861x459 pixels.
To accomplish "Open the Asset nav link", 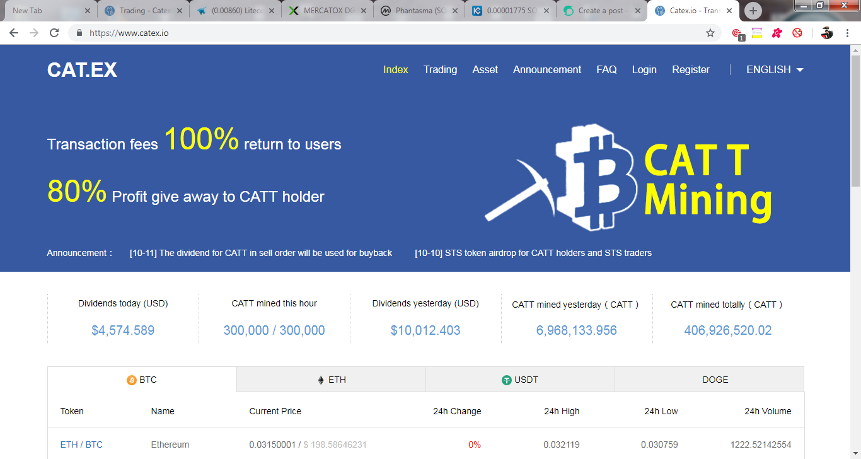I will pyautogui.click(x=485, y=70).
